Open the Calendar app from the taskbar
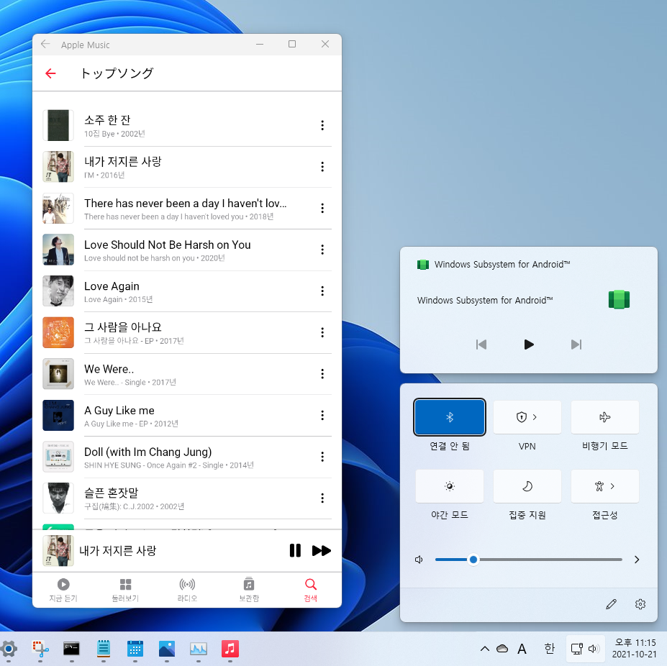Screen dimensions: 667x666 pyautogui.click(x=135, y=649)
